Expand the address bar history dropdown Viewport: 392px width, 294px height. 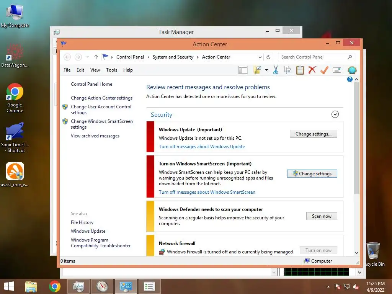coord(260,57)
